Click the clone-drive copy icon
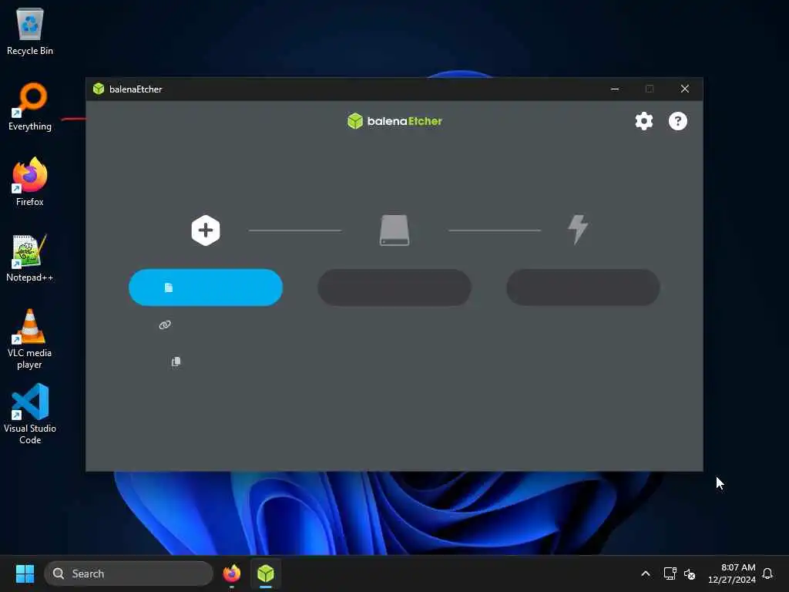 176,362
